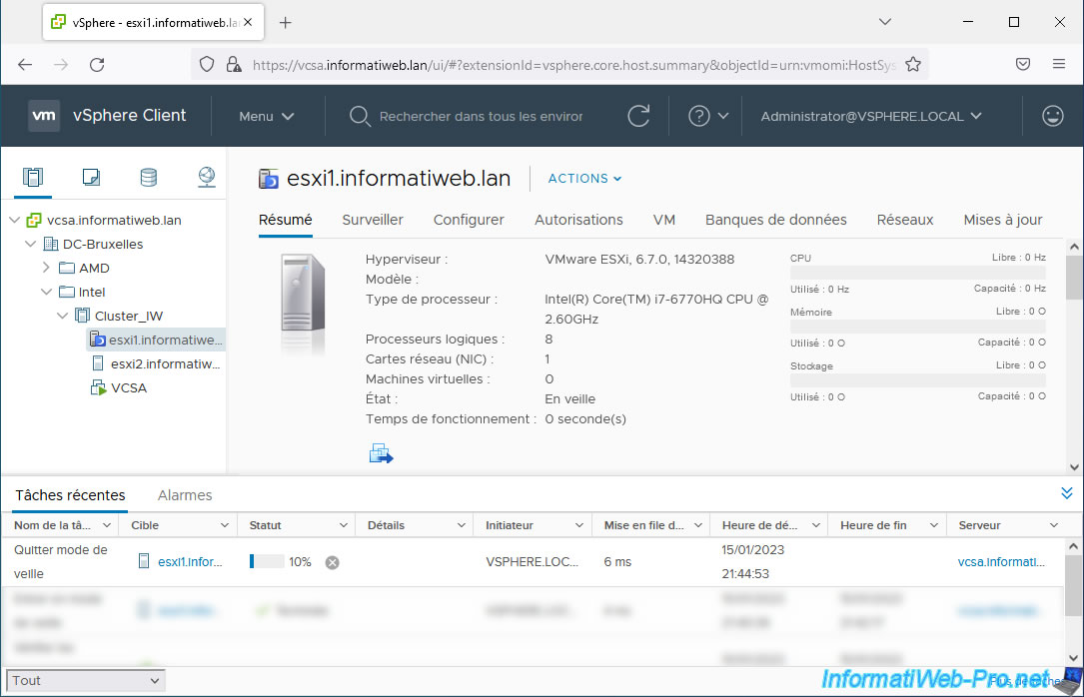Collapse the Cluster_IW cluster node
Viewport: 1084px width, 697px height.
[x=62, y=316]
